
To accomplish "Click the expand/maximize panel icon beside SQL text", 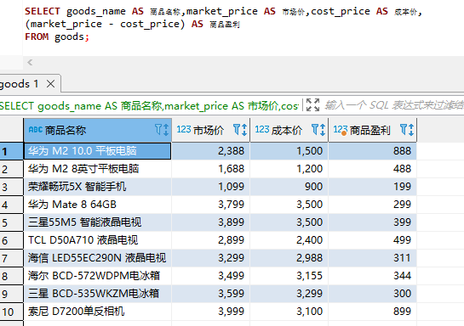I will click(312, 104).
